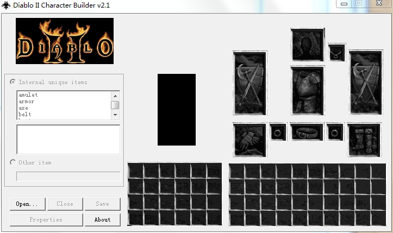The image size is (393, 233).
Task: Click the left ring slot
Action: coord(278,132)
